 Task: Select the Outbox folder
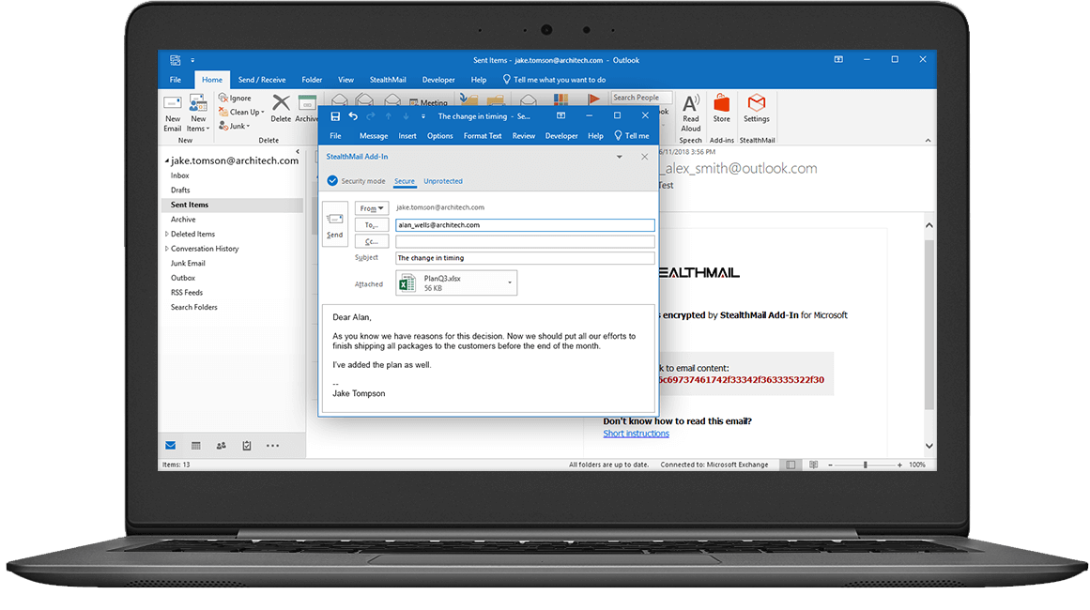tap(183, 278)
